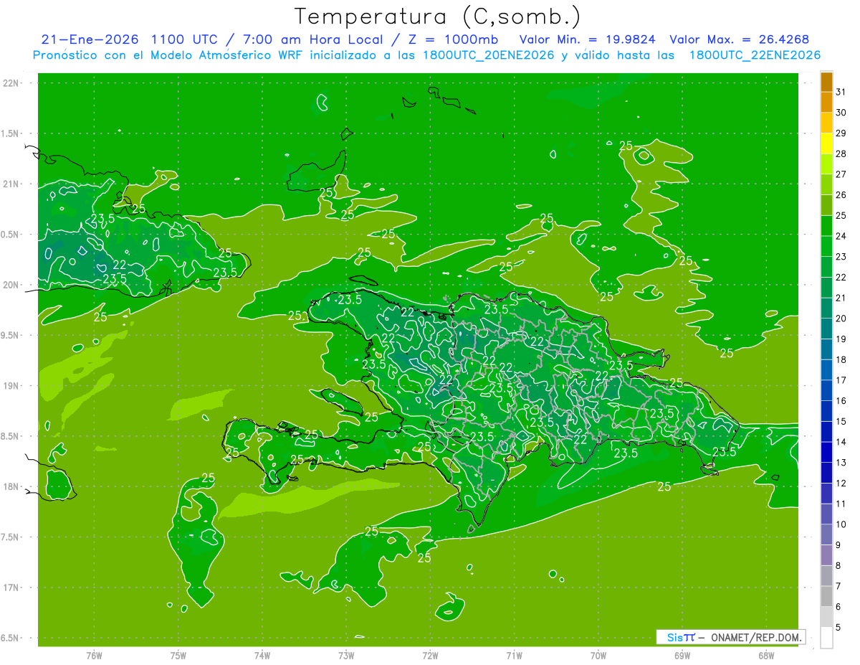Click purple legend band between 9 and 10

pyautogui.click(x=826, y=534)
